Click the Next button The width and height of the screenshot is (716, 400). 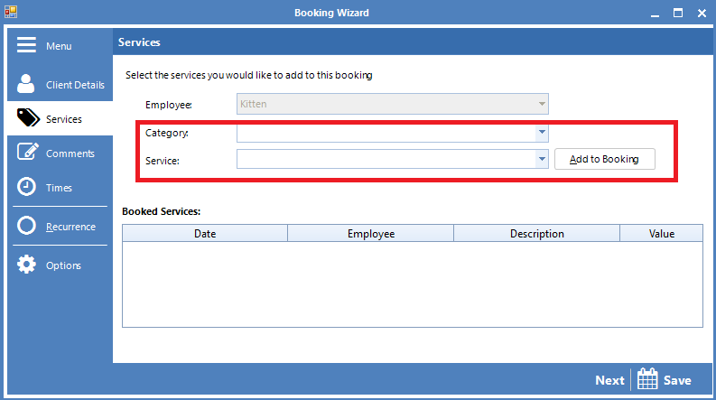(609, 380)
